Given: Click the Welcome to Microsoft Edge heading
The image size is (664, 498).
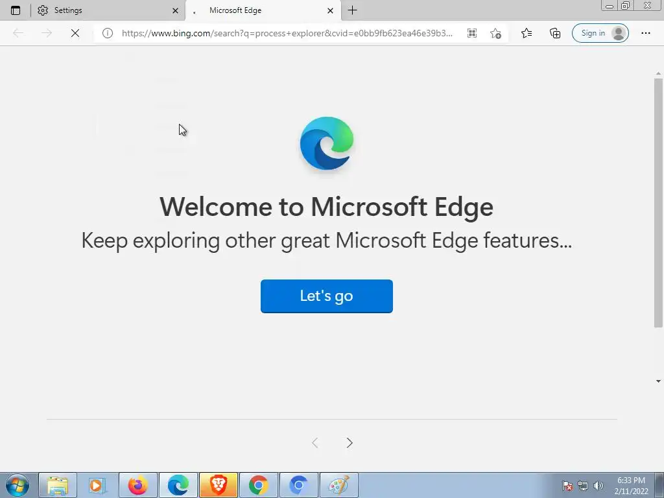Looking at the screenshot, I should click(327, 207).
